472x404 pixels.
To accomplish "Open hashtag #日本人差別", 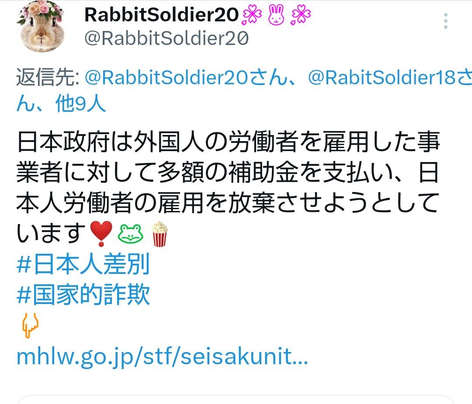I will pyautogui.click(x=83, y=264).
